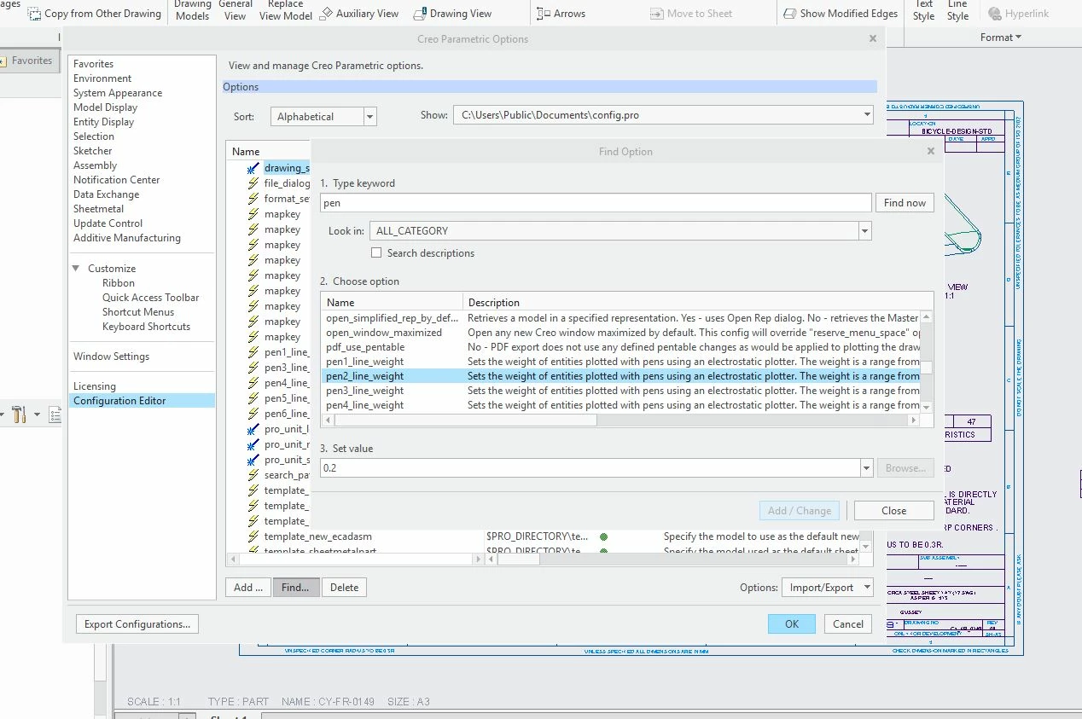
Task: Select Window Settings category
Action: pos(111,357)
